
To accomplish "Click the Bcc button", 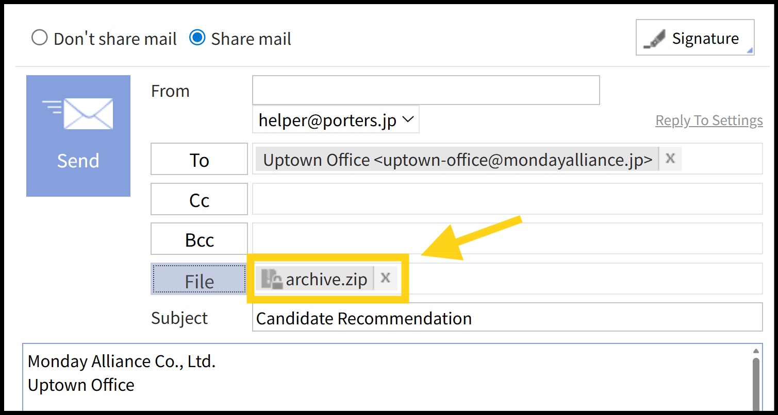I will (x=199, y=239).
